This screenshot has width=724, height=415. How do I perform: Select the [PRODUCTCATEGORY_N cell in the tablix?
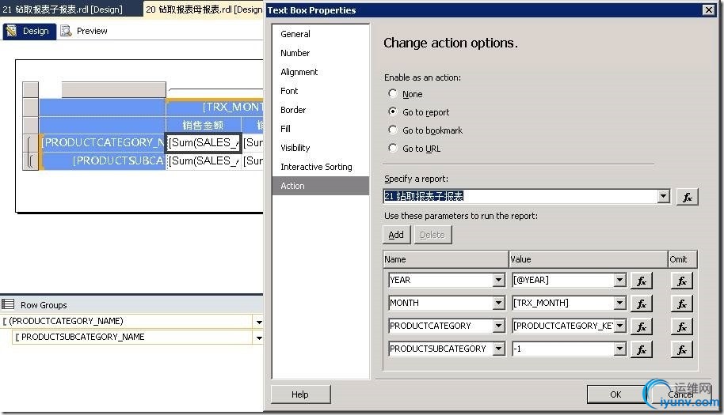click(103, 143)
